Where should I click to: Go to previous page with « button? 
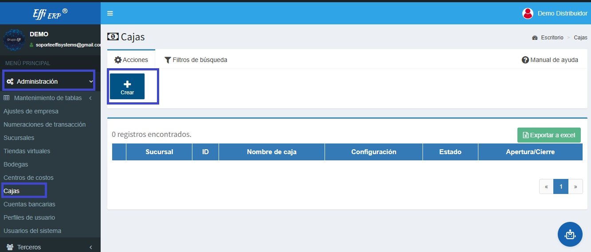coord(546,186)
